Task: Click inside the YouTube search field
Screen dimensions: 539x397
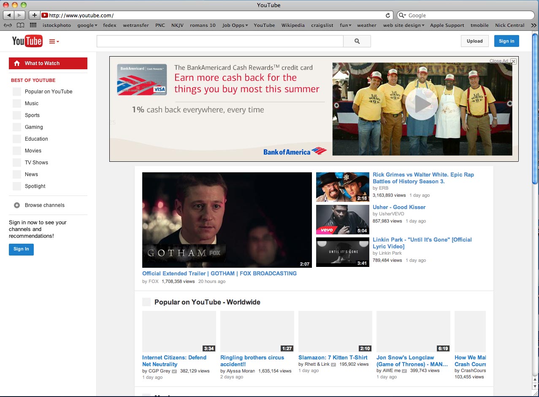Action: point(219,41)
